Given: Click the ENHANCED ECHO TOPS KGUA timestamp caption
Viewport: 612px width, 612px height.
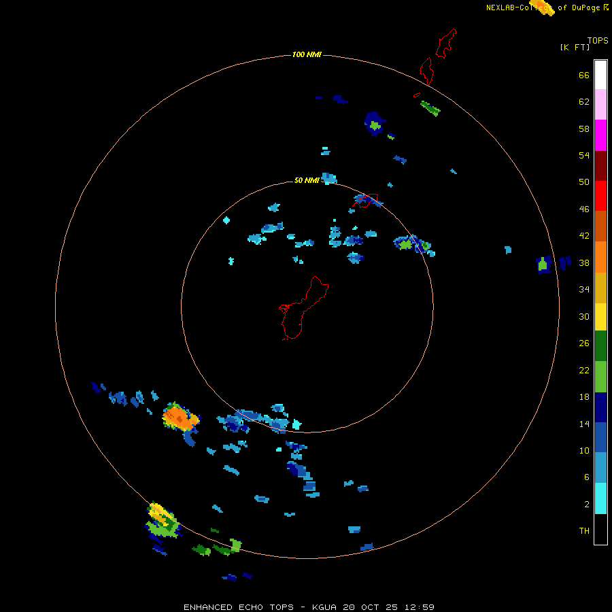Looking at the screenshot, I should pyautogui.click(x=309, y=607).
